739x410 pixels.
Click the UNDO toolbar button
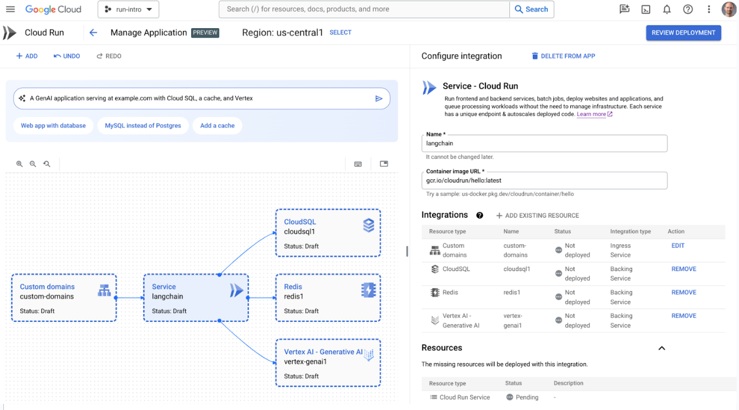[67, 56]
